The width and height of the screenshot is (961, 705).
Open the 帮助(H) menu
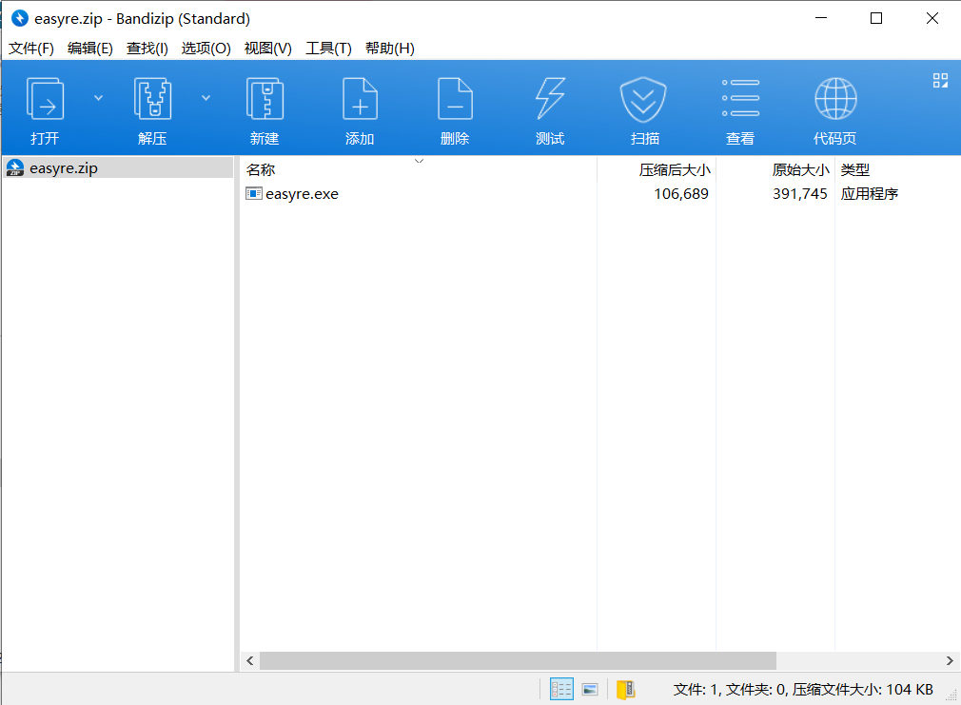pos(390,49)
